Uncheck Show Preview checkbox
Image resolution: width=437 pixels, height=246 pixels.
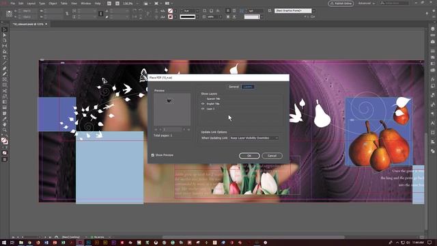point(153,155)
